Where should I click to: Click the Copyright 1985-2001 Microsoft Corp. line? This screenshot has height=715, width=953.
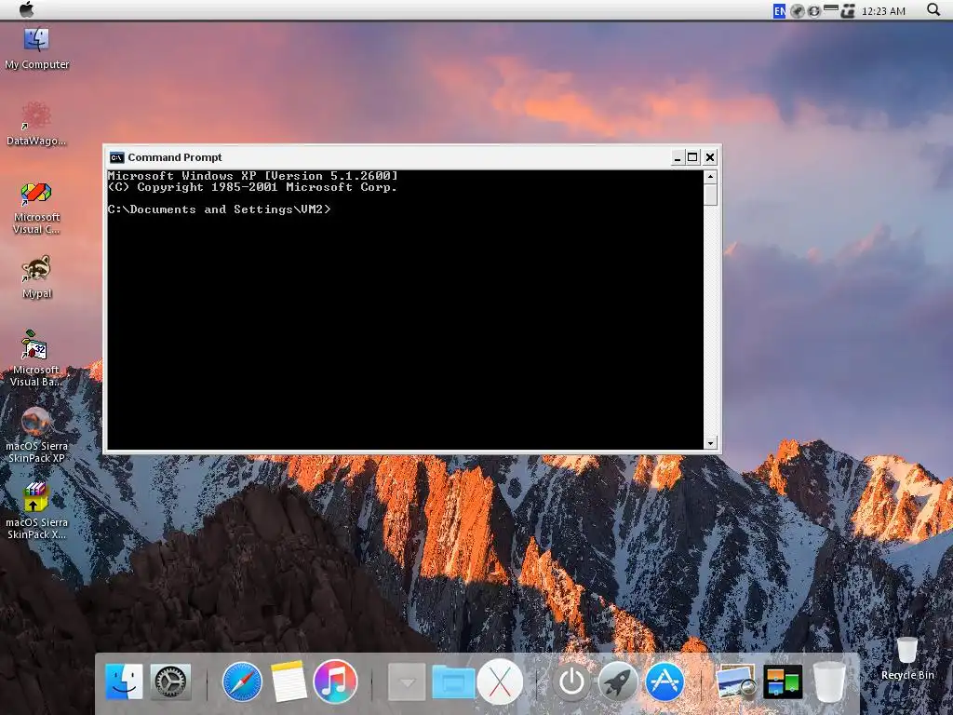pyautogui.click(x=253, y=187)
